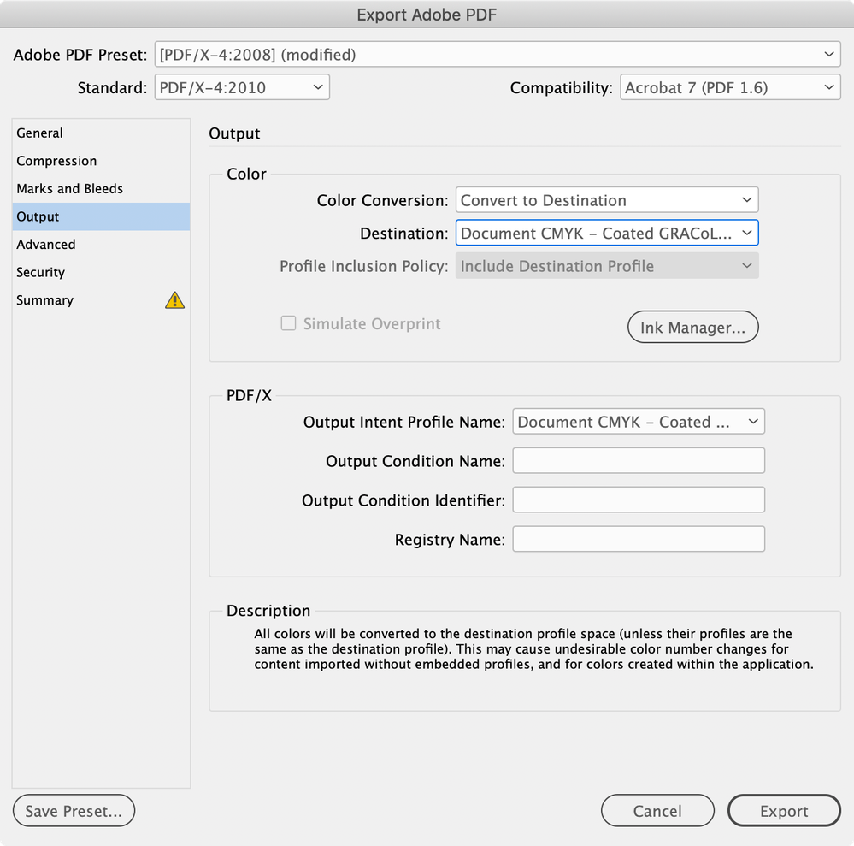Click the Registry Name field
This screenshot has height=846, width=854.
click(639, 539)
